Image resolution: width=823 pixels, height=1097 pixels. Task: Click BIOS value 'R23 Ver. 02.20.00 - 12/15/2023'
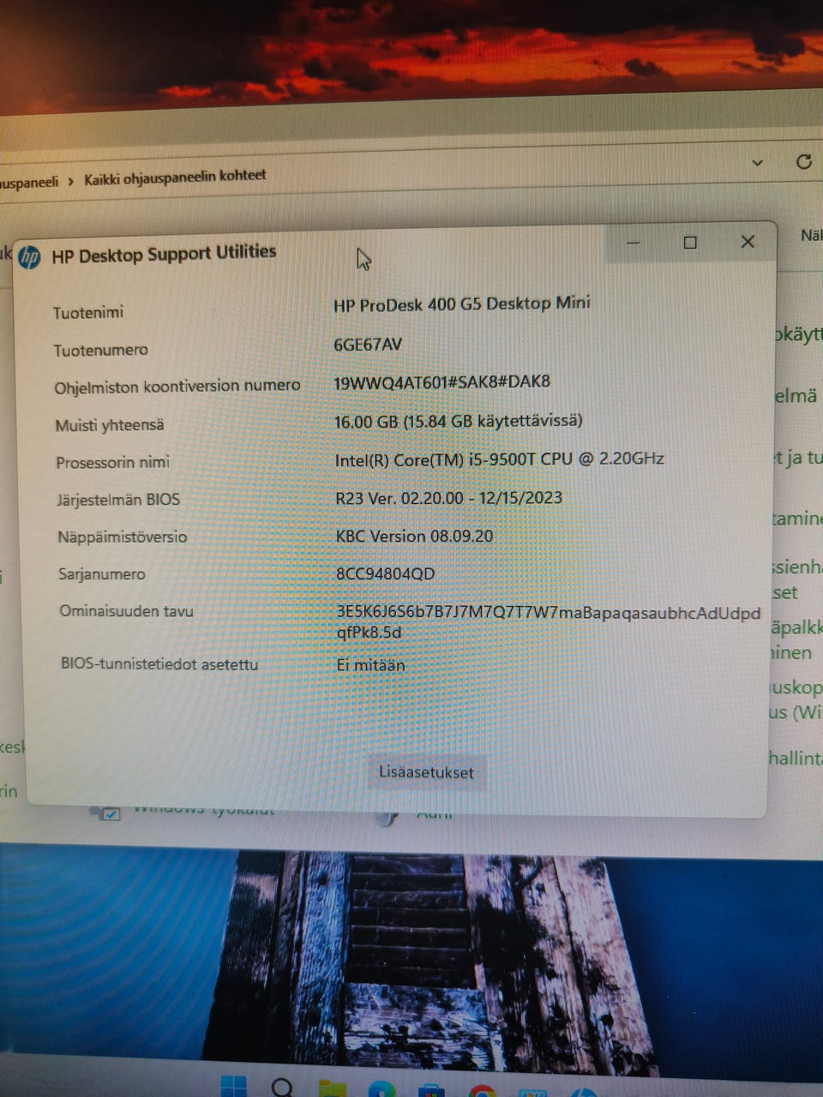449,498
